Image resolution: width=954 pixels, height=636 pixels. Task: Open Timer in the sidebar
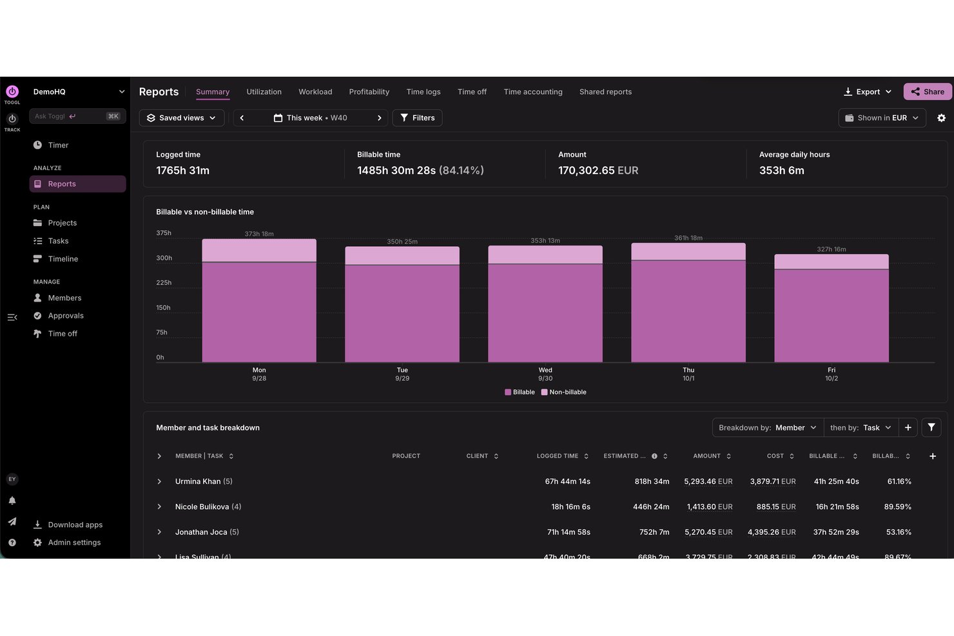(x=77, y=146)
